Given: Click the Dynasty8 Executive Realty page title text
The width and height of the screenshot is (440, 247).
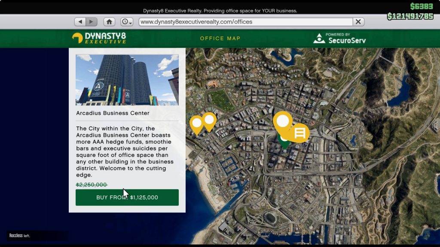Looking at the screenshot, I should coord(220,11).
